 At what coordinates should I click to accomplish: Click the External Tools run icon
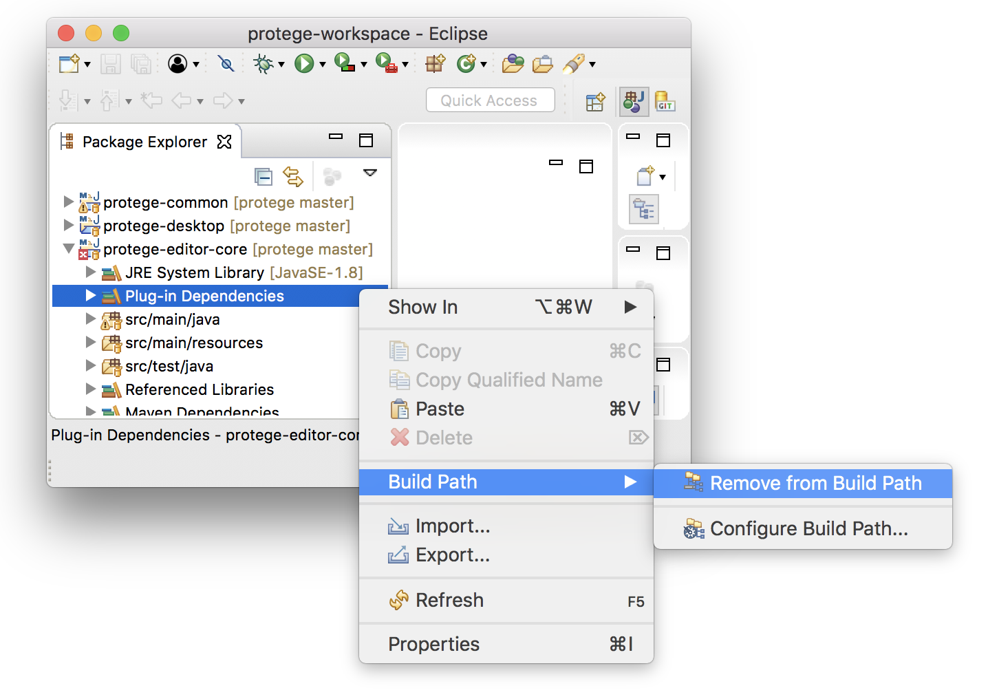click(x=387, y=63)
